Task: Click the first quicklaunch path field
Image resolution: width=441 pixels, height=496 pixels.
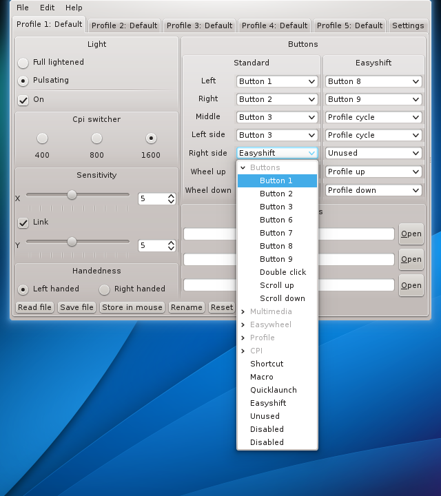Action: click(289, 234)
